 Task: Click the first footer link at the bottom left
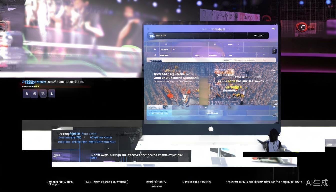click(60, 182)
